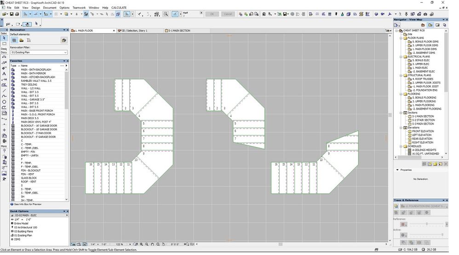Select WALL - EXT 5.5 favorite
Viewport: 459px width, 255px height.
pos(29,96)
